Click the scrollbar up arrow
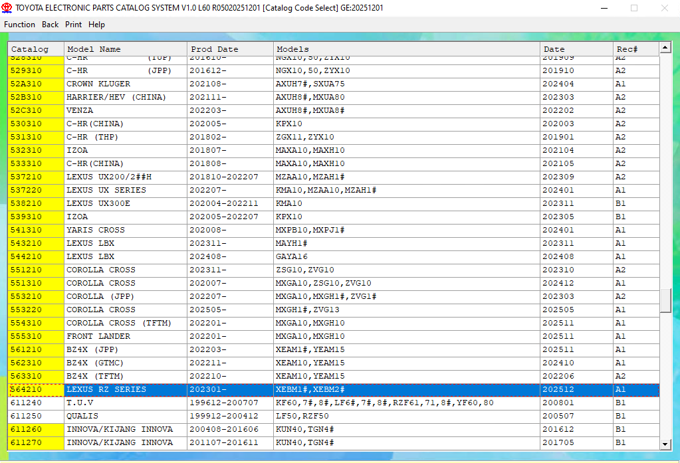Image resolution: width=680 pixels, height=463 pixels. (665, 48)
